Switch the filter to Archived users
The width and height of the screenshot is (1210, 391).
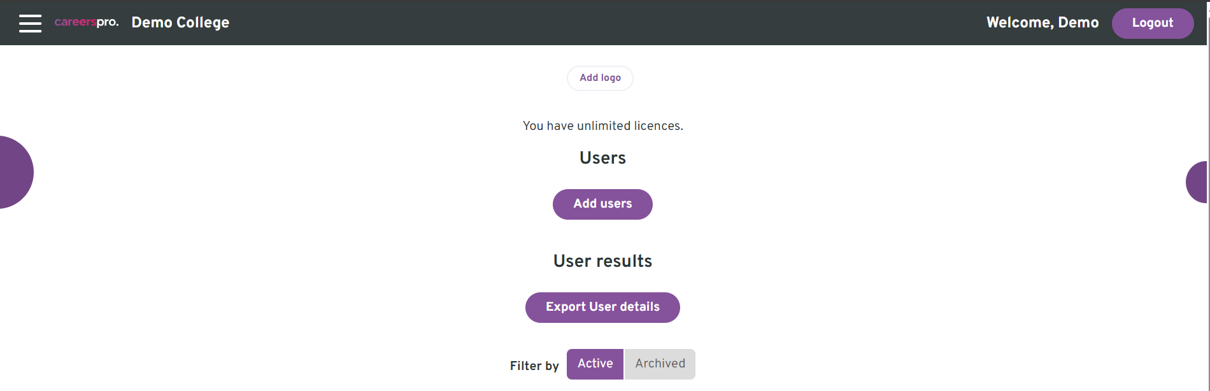click(x=660, y=364)
